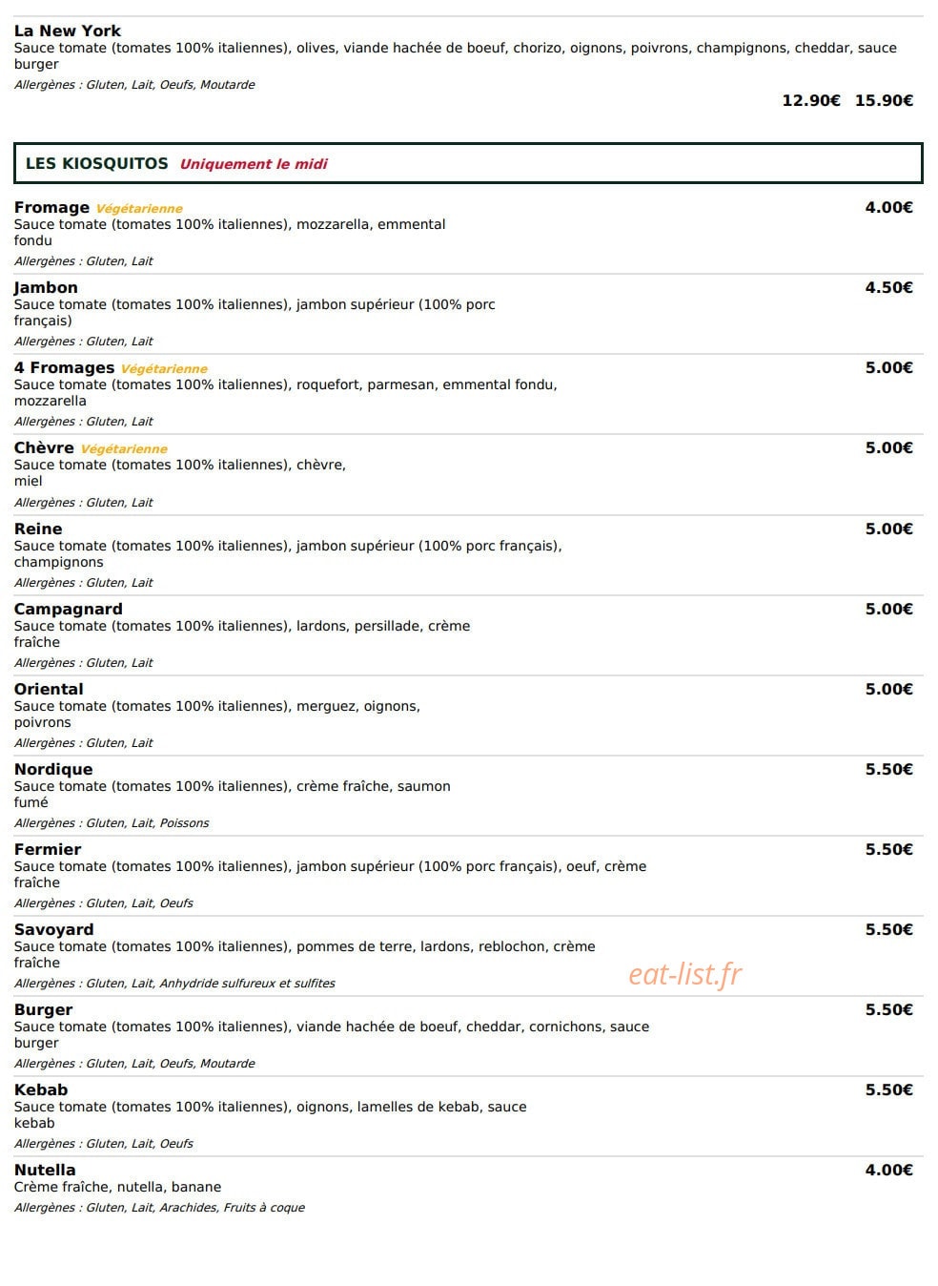This screenshot has height=1286, width=938.
Task: Click the 5.50€ price of Fermier
Action: point(888,849)
